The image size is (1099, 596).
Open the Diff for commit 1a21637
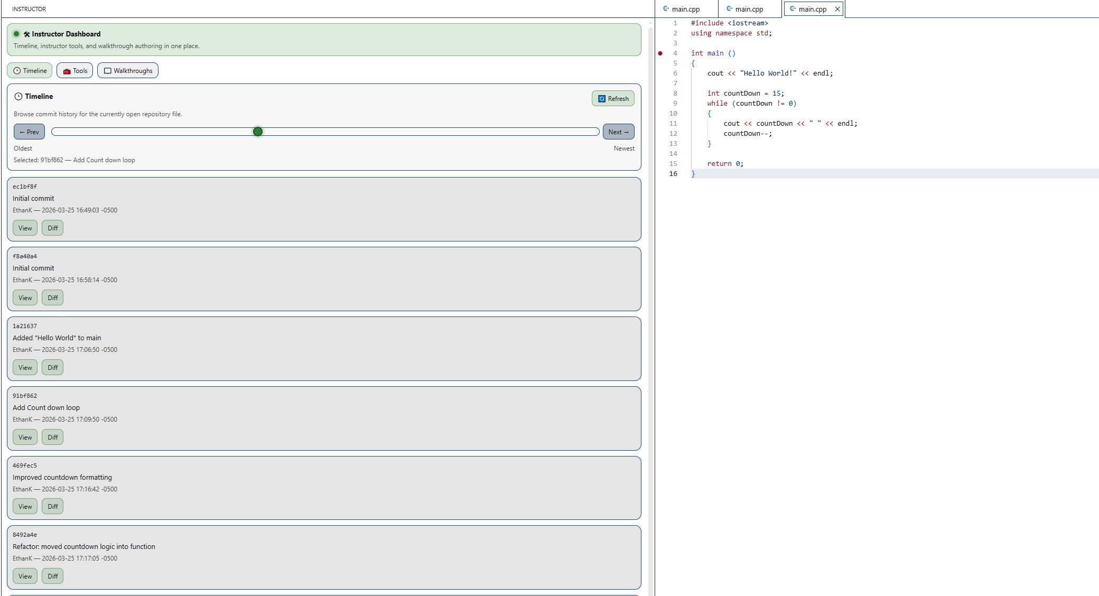[x=52, y=368]
